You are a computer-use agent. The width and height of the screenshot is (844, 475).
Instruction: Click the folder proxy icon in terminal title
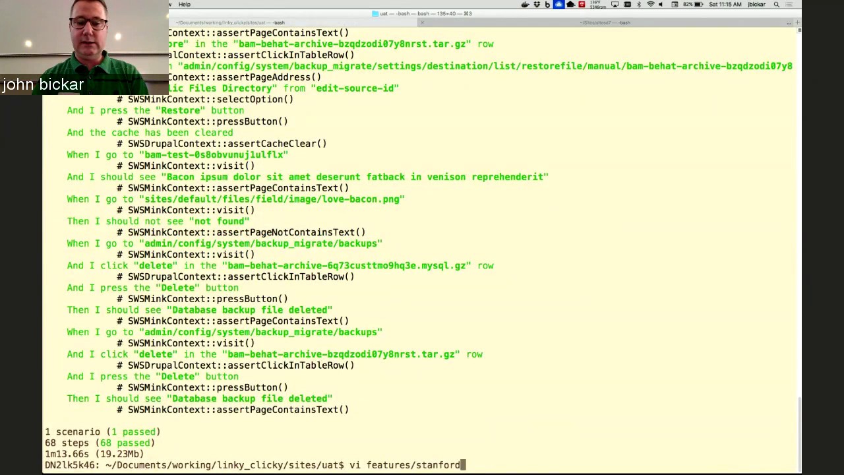pos(375,13)
